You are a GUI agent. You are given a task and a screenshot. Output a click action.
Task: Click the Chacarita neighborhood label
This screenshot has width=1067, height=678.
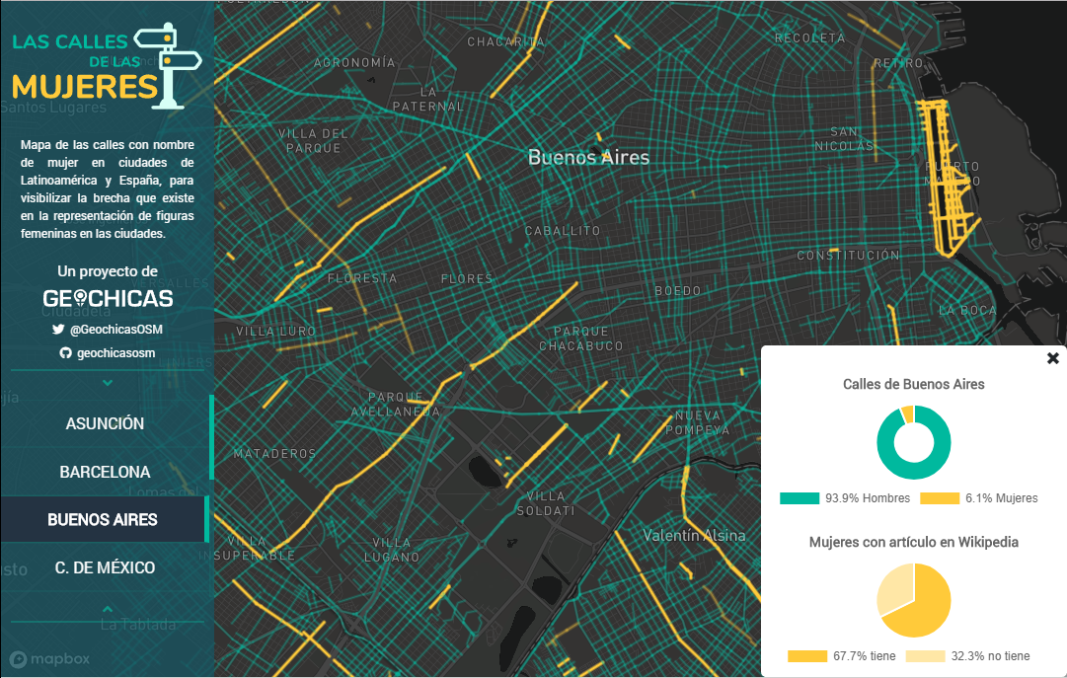(505, 41)
